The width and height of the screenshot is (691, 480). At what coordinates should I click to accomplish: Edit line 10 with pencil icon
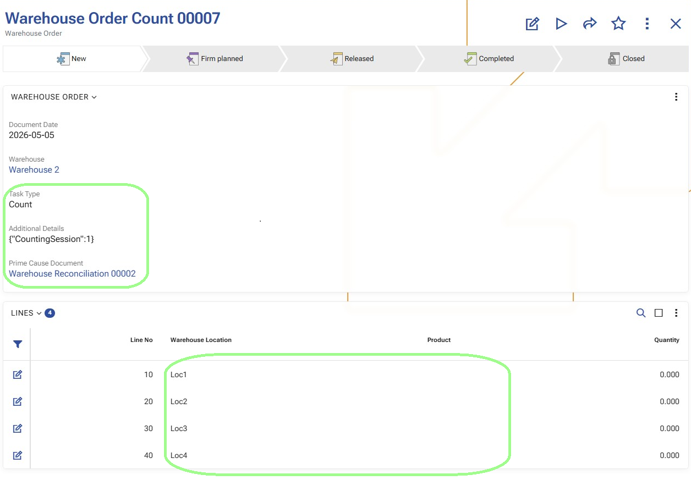click(x=18, y=374)
